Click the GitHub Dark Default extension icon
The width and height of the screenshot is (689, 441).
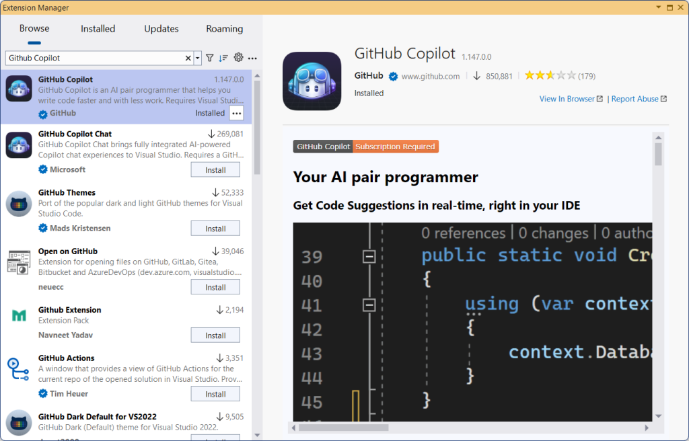[18, 424]
